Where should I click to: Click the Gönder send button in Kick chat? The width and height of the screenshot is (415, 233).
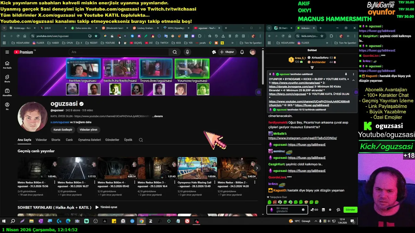(x=350, y=210)
